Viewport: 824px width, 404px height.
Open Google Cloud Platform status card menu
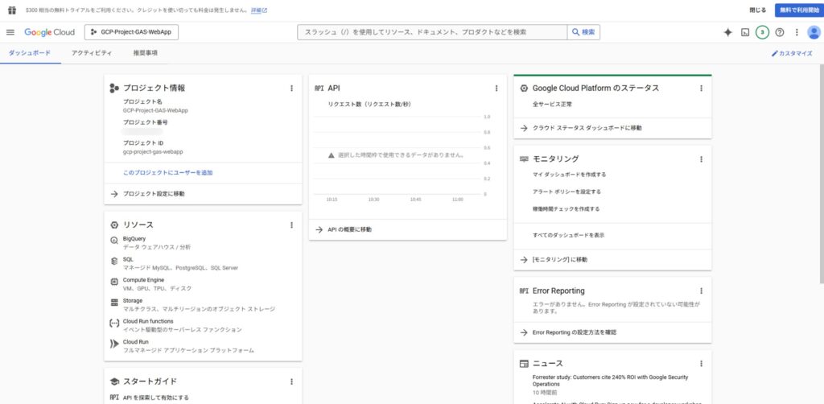tap(701, 89)
